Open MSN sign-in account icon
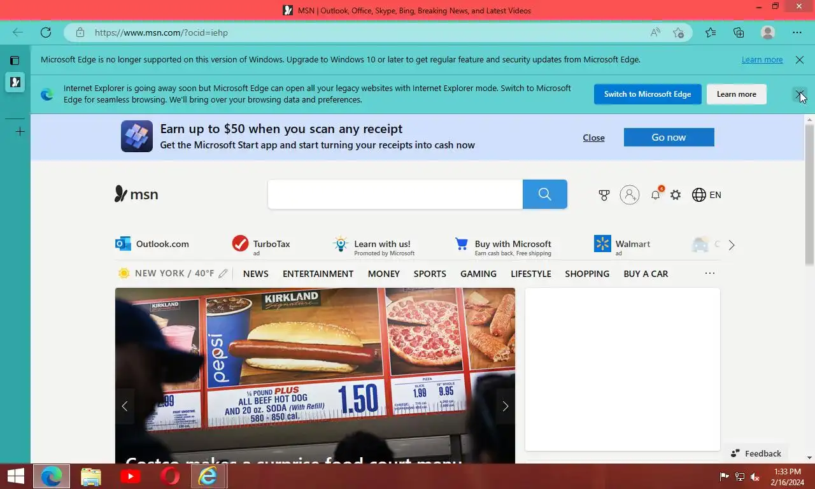 pyautogui.click(x=630, y=195)
